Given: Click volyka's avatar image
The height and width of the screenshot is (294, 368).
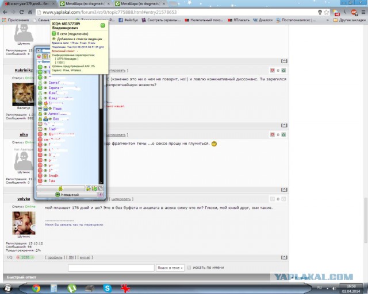Looking at the screenshot, I should tap(24, 223).
